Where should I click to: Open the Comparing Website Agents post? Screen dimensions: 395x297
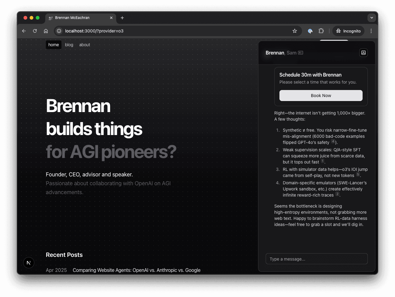[136, 270]
